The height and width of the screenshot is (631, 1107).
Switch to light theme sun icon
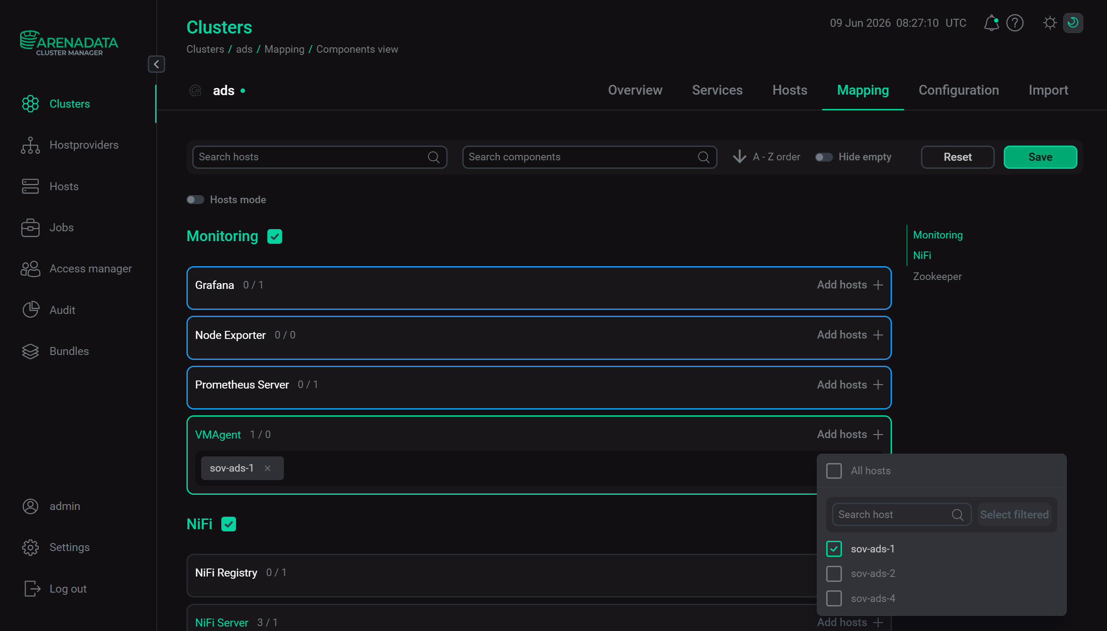pyautogui.click(x=1050, y=23)
